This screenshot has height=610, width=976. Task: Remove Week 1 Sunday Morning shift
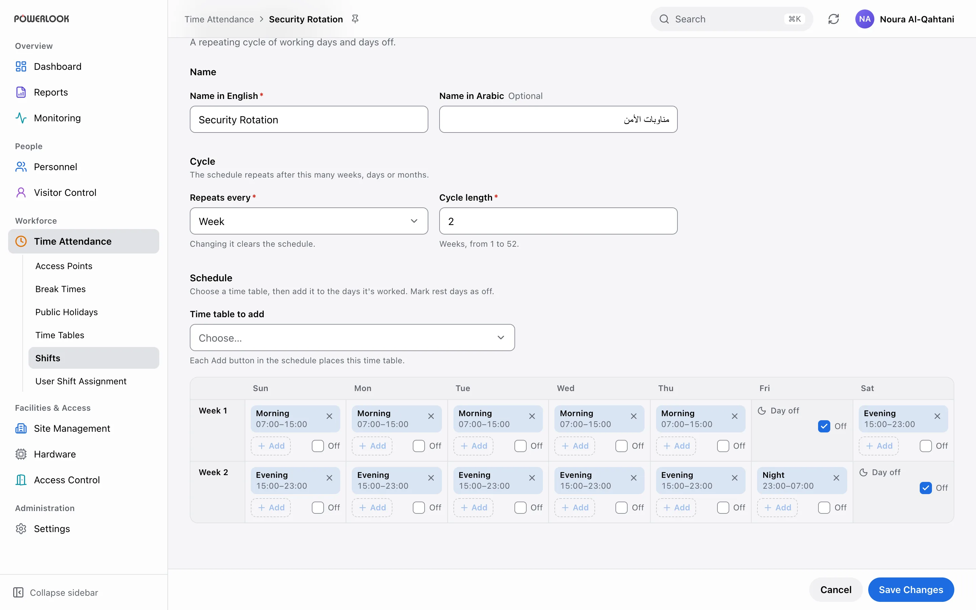pyautogui.click(x=329, y=416)
